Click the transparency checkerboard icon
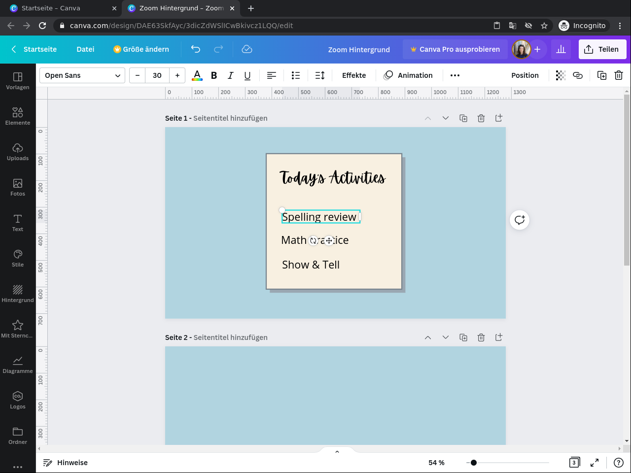 click(561, 75)
